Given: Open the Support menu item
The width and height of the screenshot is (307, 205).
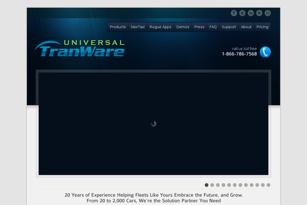Looking at the screenshot, I should [x=229, y=27].
